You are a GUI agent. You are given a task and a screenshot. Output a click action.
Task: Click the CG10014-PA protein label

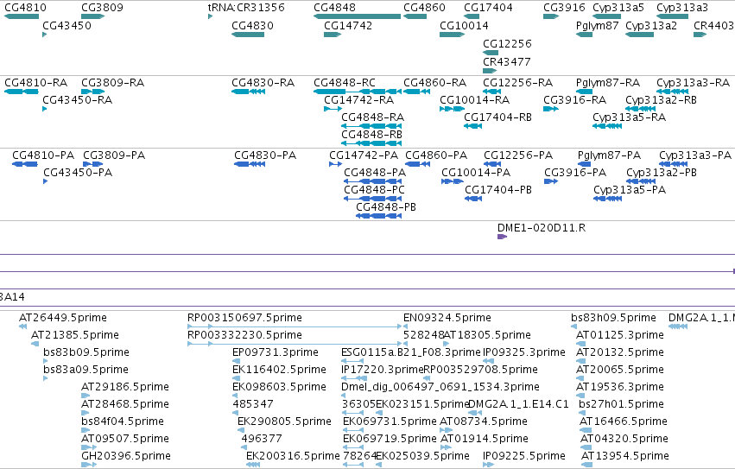475,173
